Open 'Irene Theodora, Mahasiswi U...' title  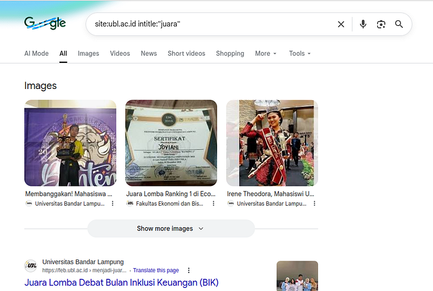click(270, 194)
